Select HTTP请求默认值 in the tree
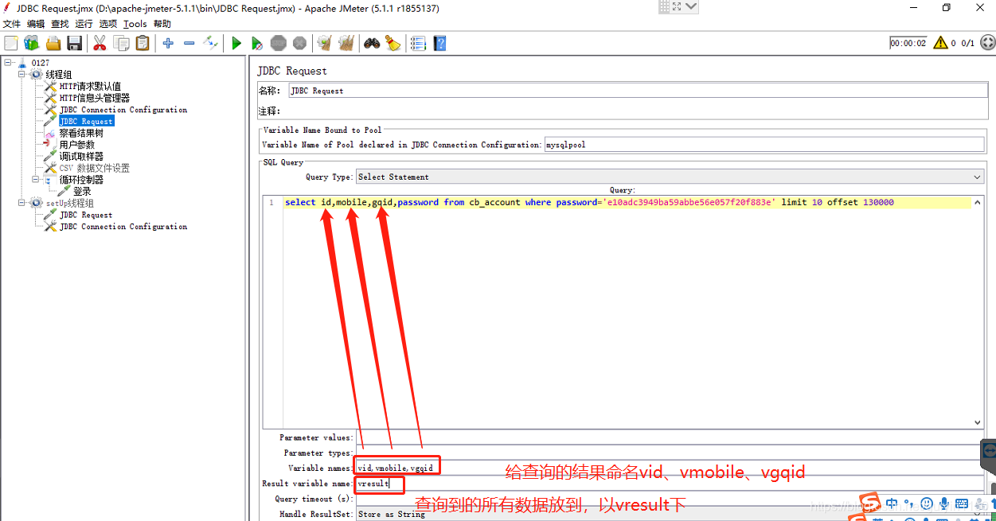This screenshot has height=521, width=996. (x=91, y=87)
